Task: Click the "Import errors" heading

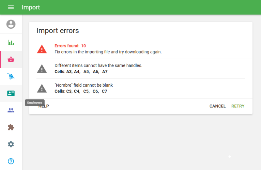Action: 57,31
